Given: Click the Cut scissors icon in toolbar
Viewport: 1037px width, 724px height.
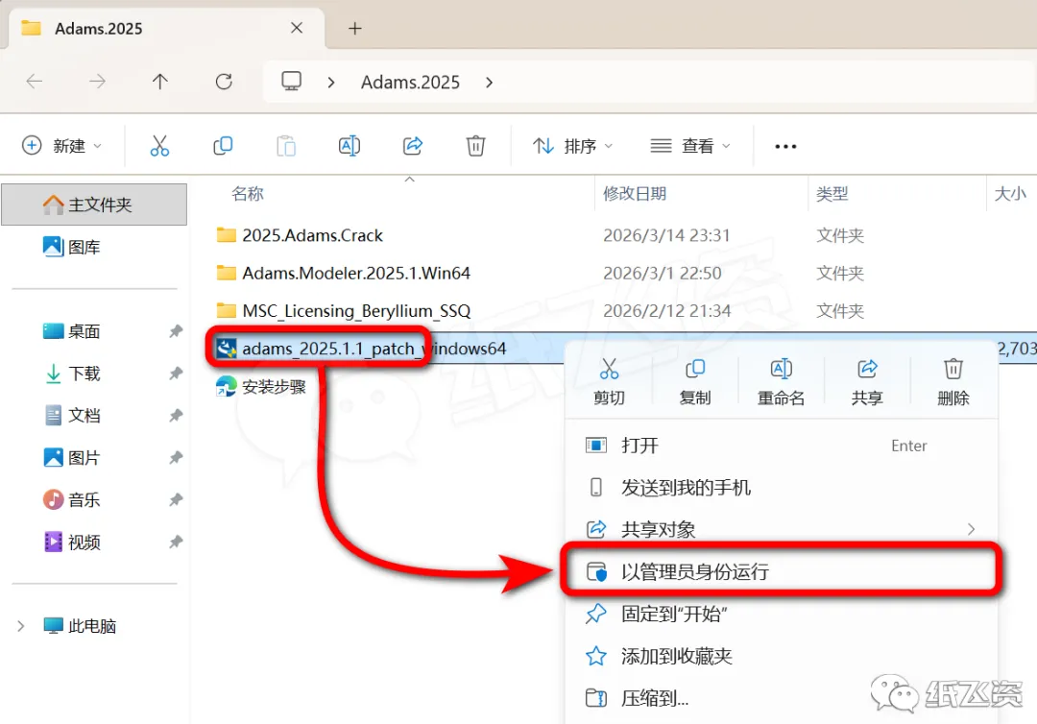Looking at the screenshot, I should tap(159, 145).
